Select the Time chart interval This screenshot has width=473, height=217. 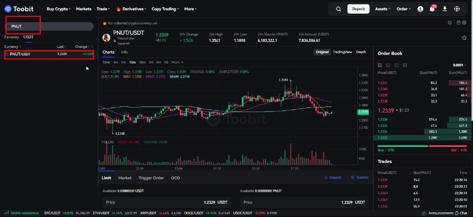click(x=106, y=63)
